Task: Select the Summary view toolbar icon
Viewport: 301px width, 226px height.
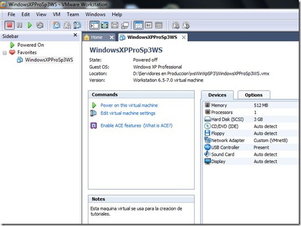Action: coord(139,25)
